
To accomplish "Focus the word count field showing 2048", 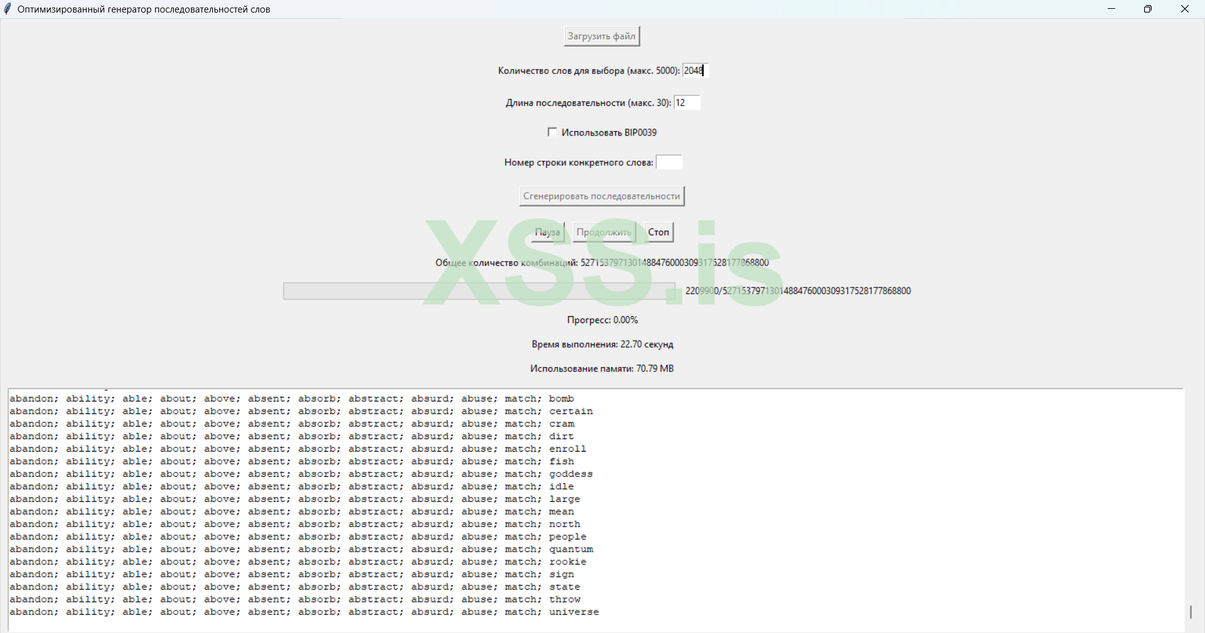I will tap(695, 71).
